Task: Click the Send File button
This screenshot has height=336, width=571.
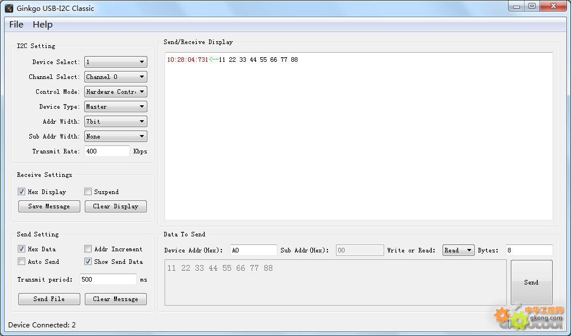Action: (49, 299)
